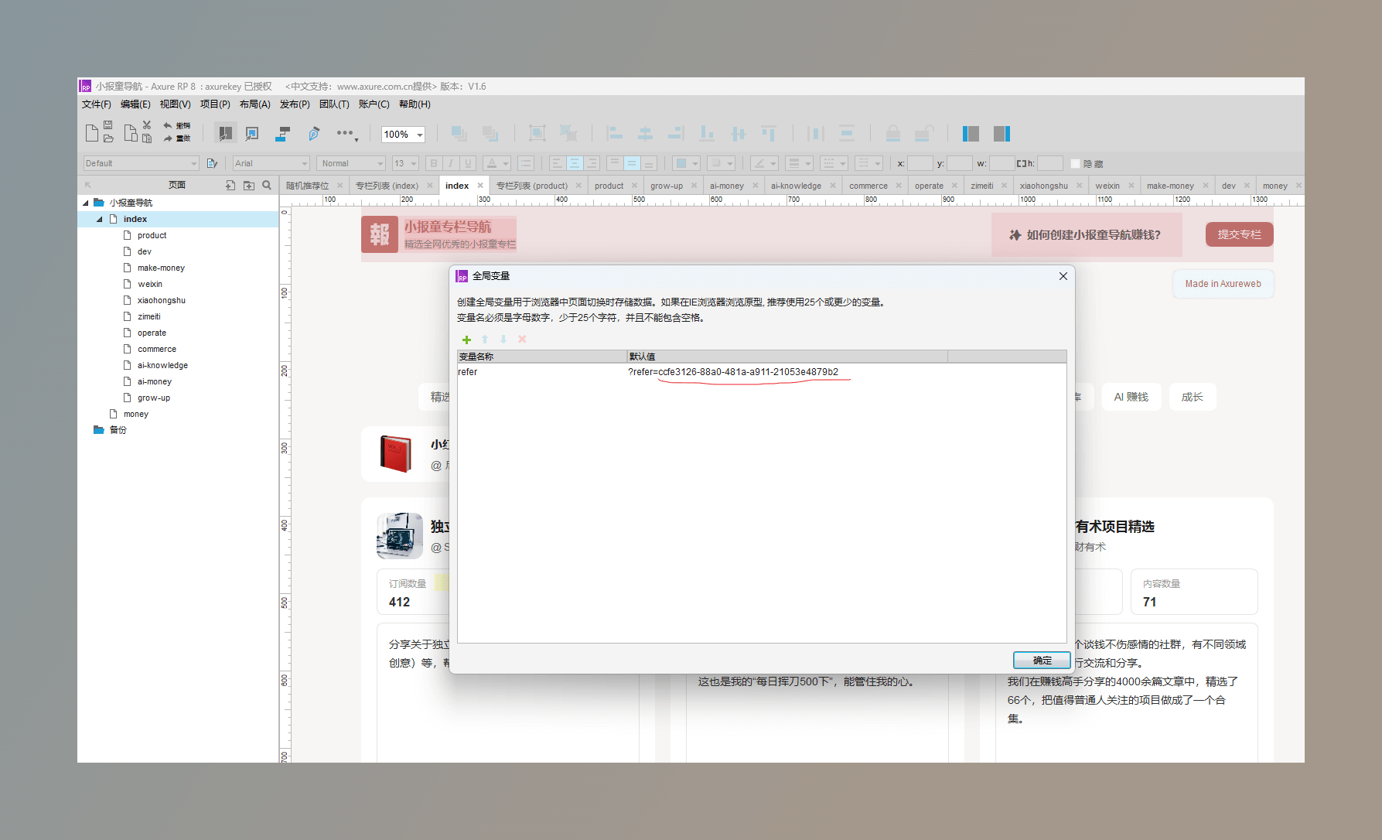The width and height of the screenshot is (1382, 840).
Task: Open the more tools ellipsis dropdown
Action: 347,134
